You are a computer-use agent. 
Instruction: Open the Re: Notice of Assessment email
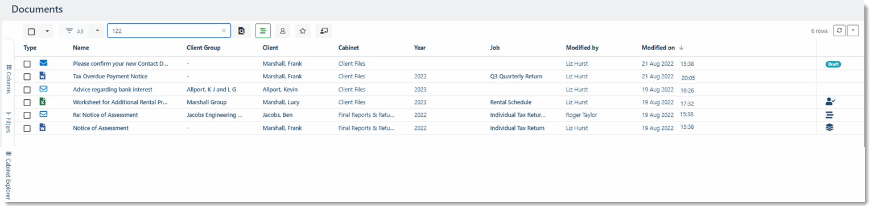click(x=105, y=115)
